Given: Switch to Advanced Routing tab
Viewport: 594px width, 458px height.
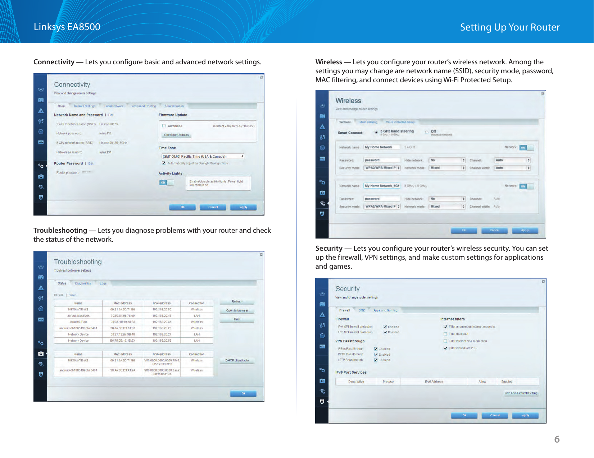Looking at the screenshot, I should (x=144, y=106).
